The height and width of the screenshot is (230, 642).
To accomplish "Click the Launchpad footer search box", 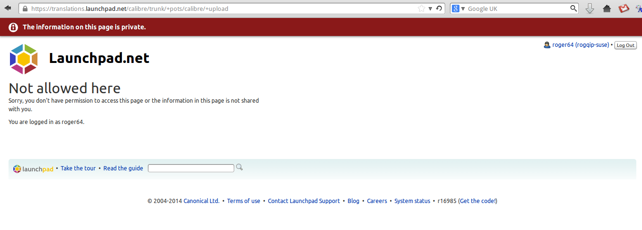I will click(x=191, y=168).
